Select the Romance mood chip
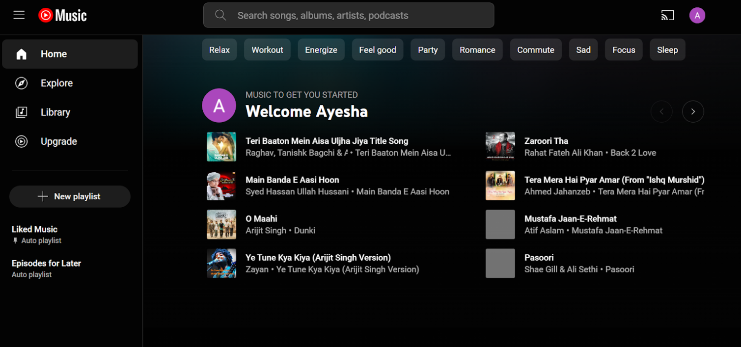 click(x=477, y=50)
